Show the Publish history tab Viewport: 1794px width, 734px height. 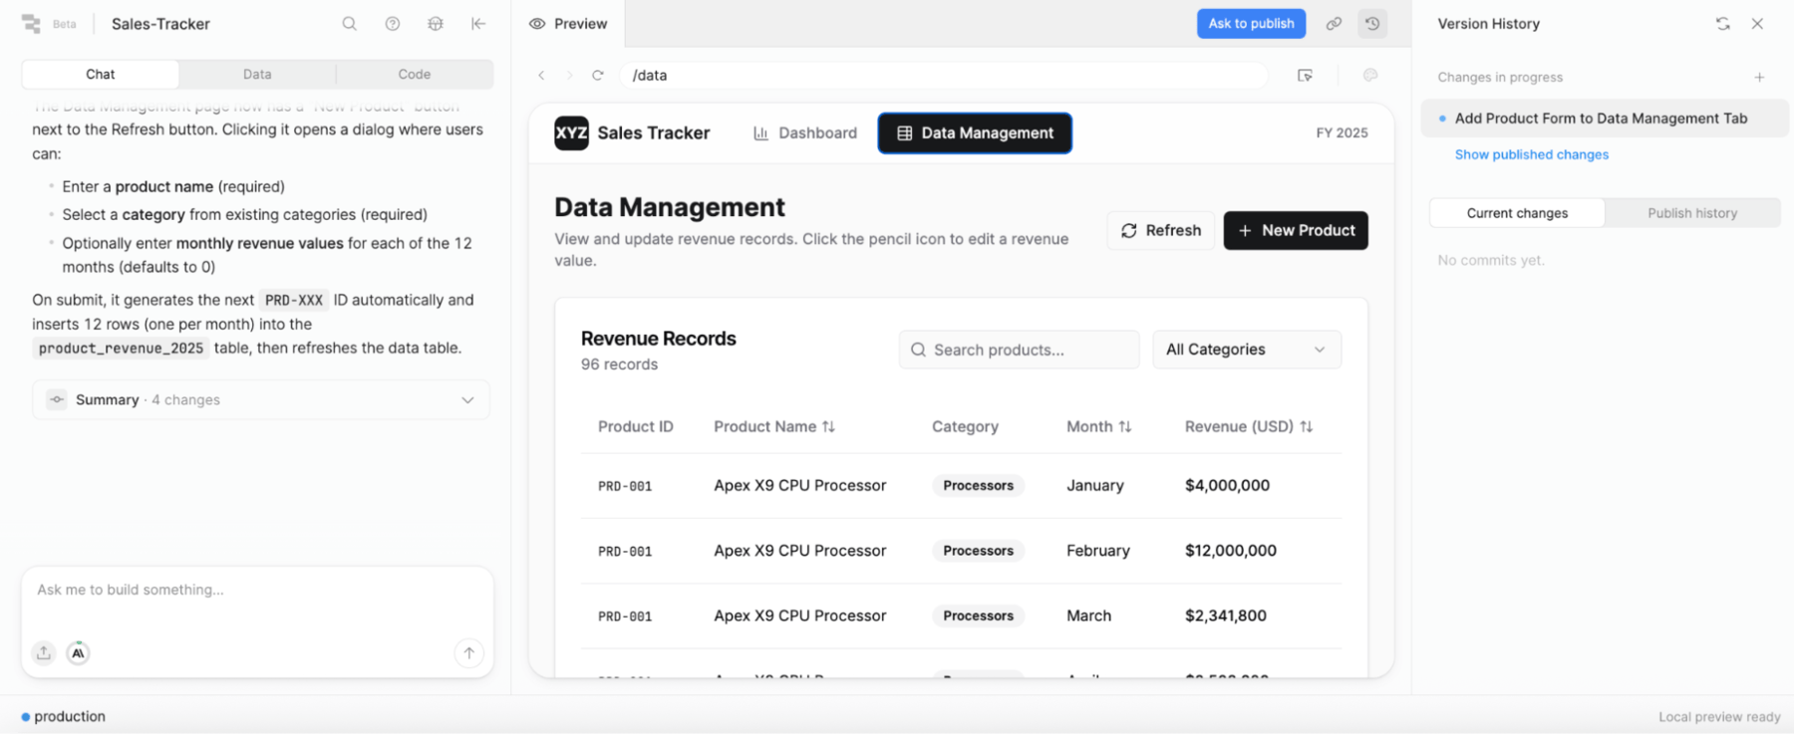1692,213
